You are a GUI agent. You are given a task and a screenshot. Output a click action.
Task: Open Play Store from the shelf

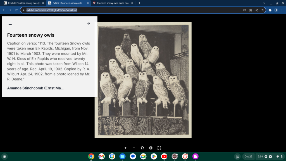(154, 157)
